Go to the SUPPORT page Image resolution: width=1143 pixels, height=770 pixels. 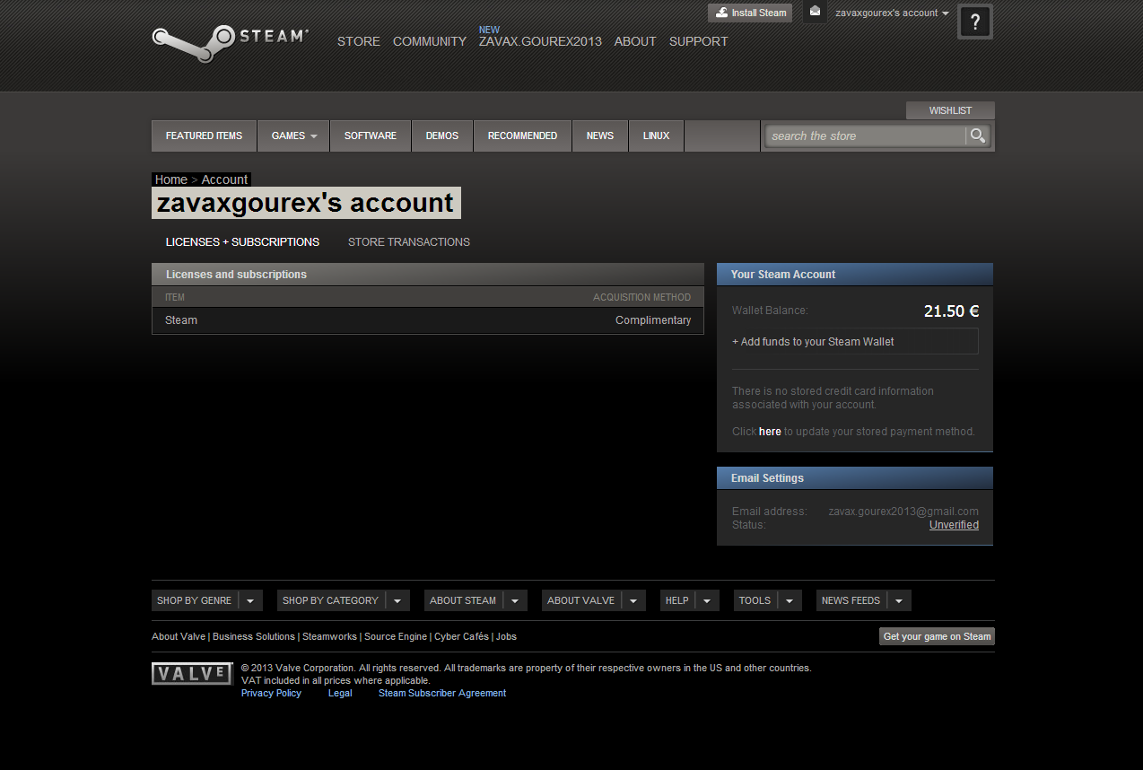[x=699, y=41]
